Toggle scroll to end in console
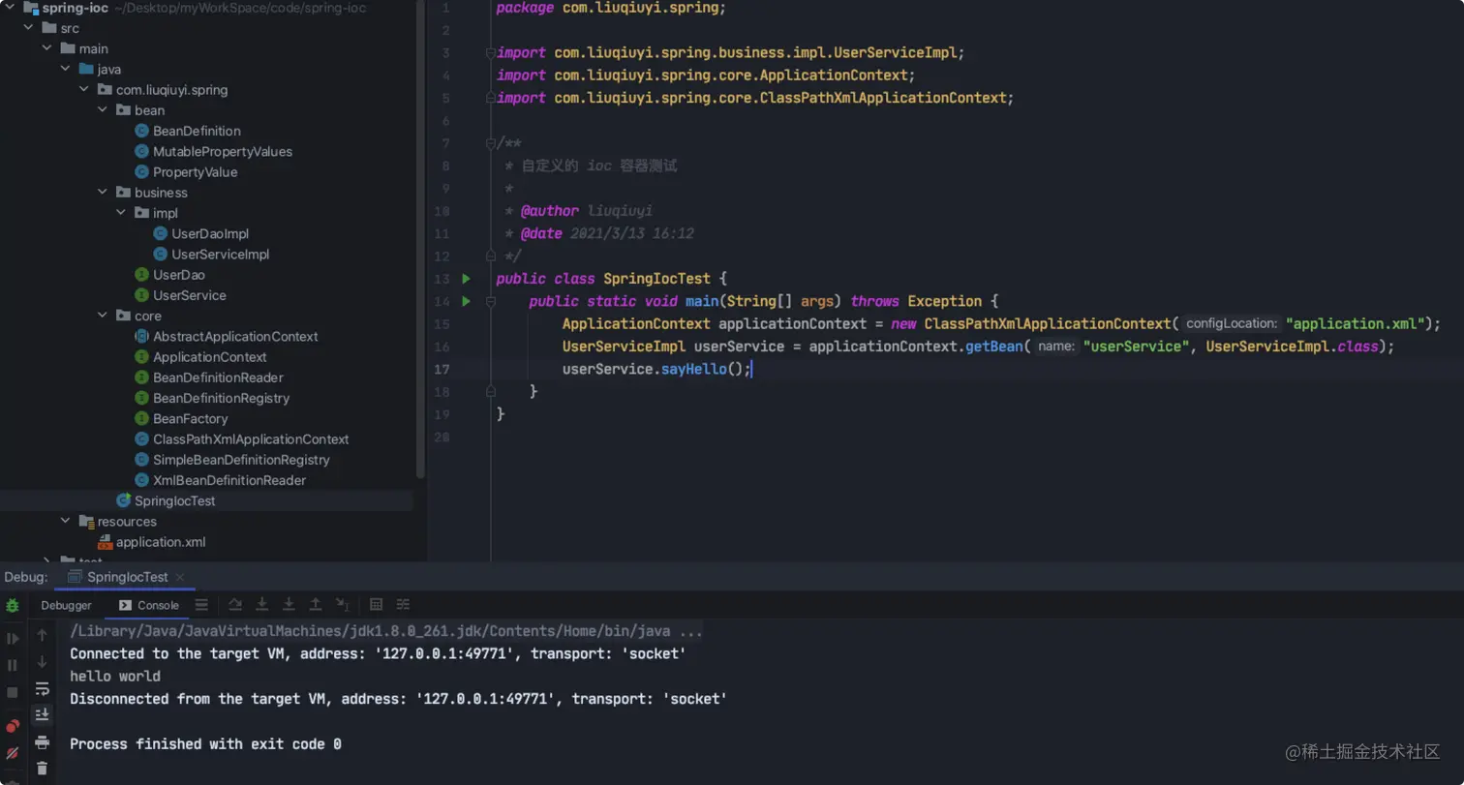Image resolution: width=1464 pixels, height=785 pixels. click(x=42, y=714)
